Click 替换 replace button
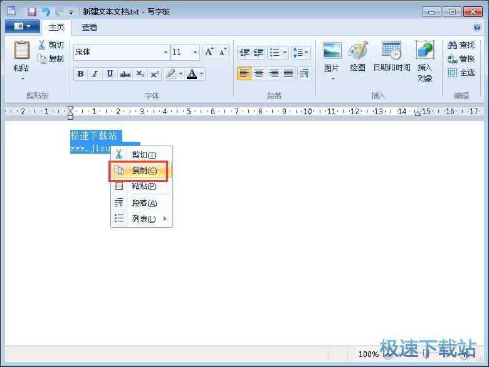This screenshot has width=489, height=367. [461, 59]
